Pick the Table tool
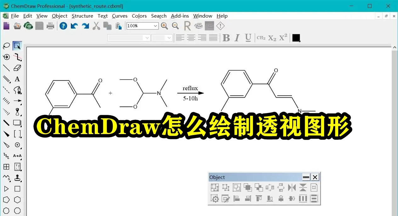The width and height of the screenshot is (398, 216). click(x=6, y=167)
